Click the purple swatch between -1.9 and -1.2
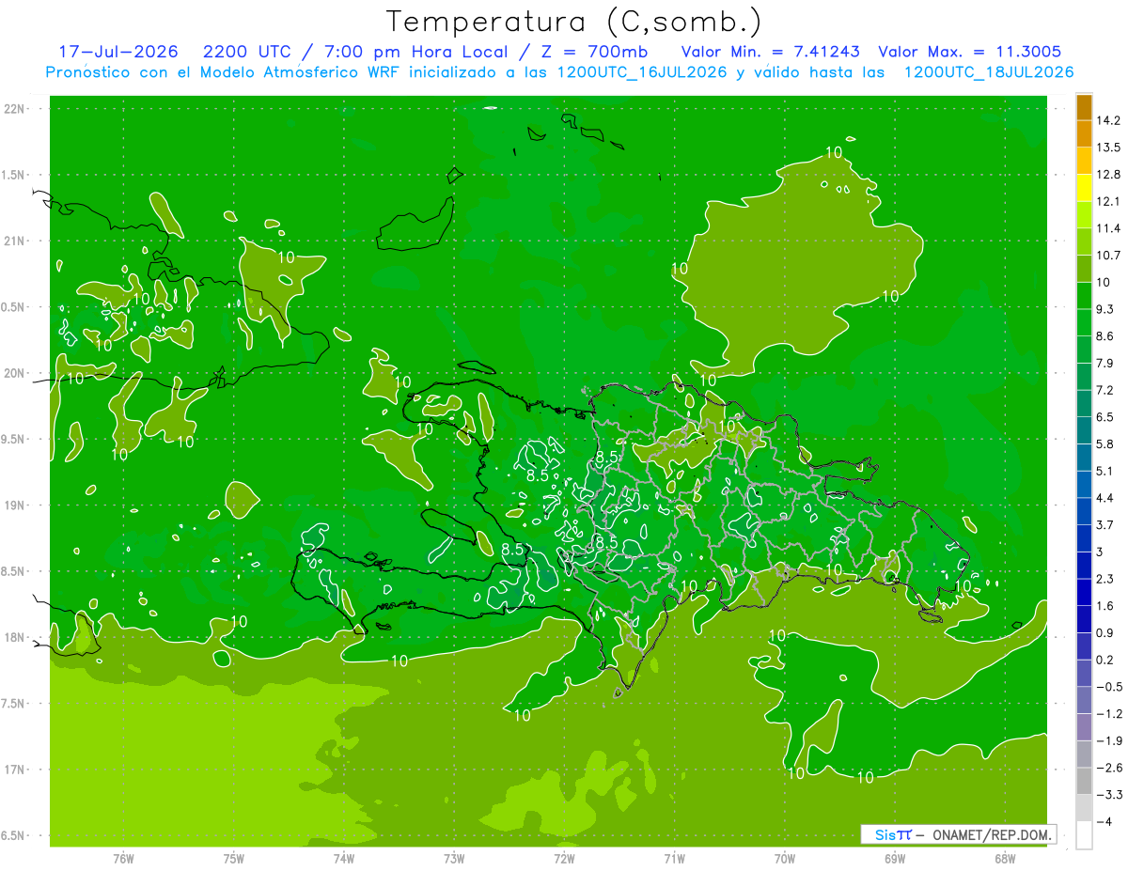Viewport: 1128px width, 871px height. pyautogui.click(x=1084, y=727)
